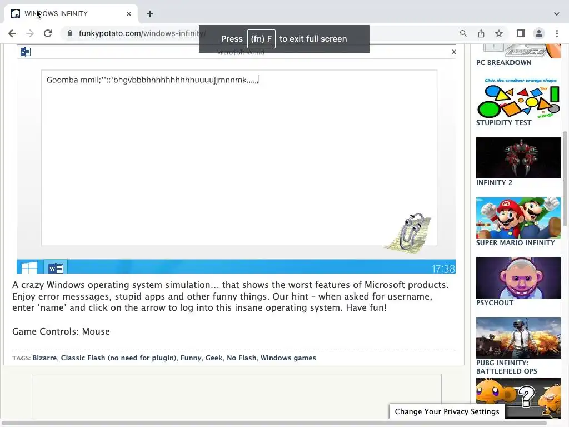
Task: Open the Stupidity Test game thumbnail
Action: pyautogui.click(x=518, y=97)
